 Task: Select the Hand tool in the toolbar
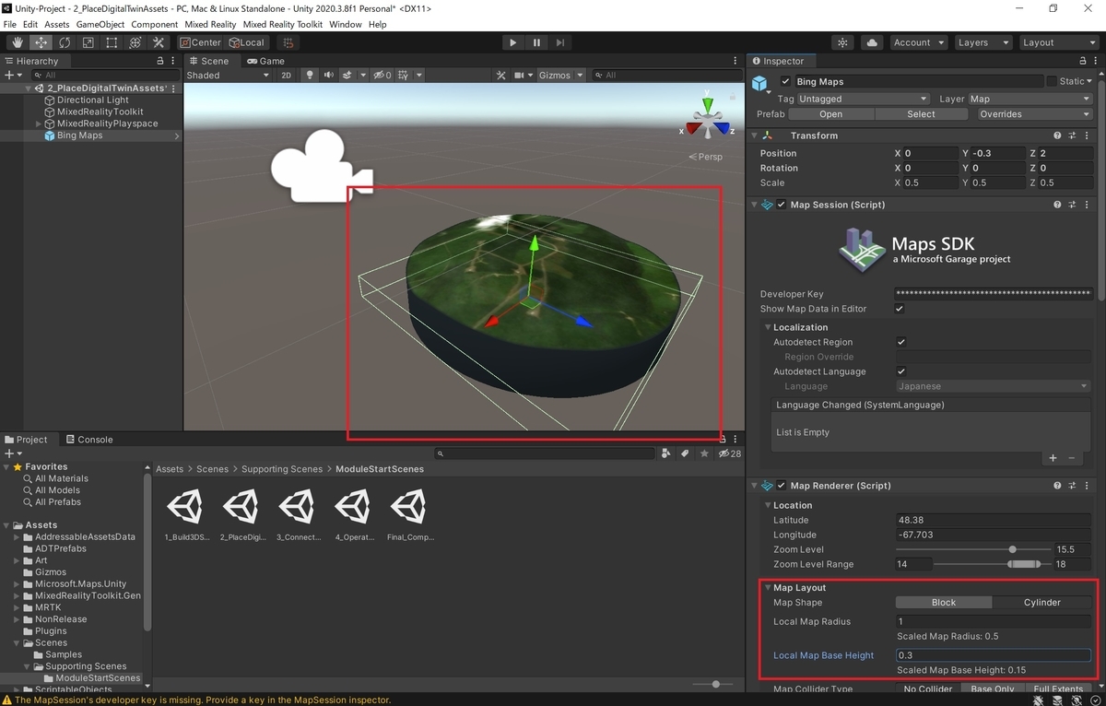point(18,42)
